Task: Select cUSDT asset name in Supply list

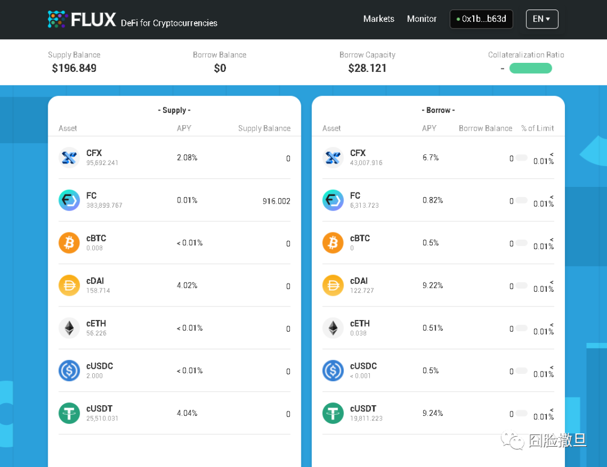Action: point(99,409)
